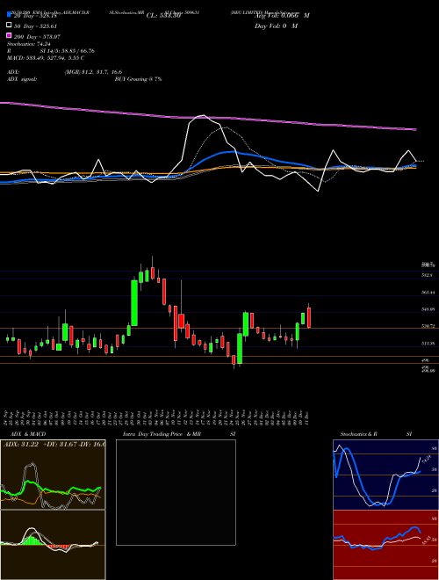Click the MACD histogram chart panel
The image size is (439, 580).
[x=53, y=545]
